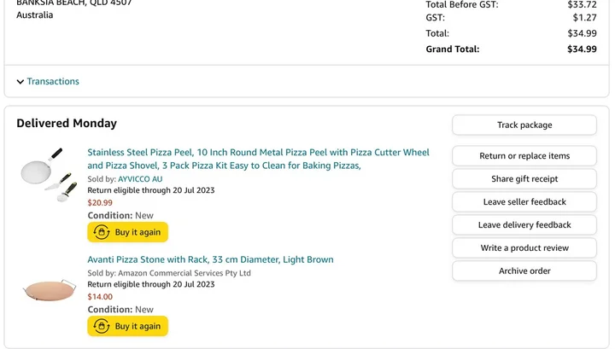Open Leave delivery feedback
Viewport: 615px width, 349px height.
[524, 225]
